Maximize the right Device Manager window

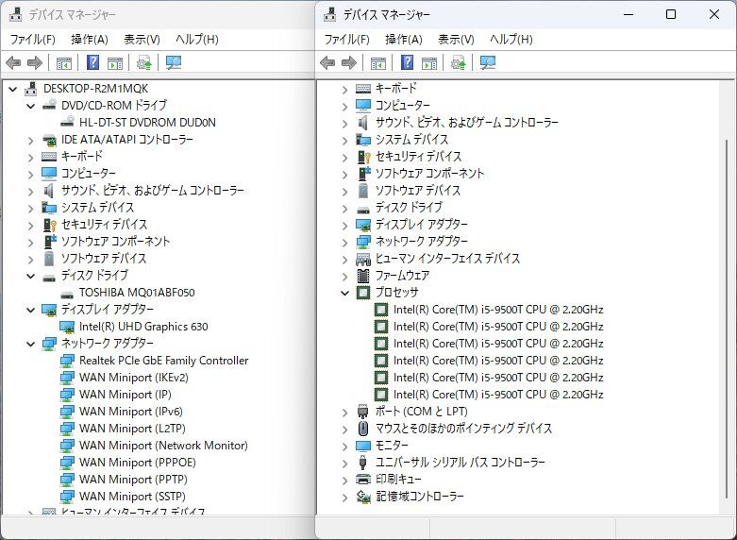671,14
